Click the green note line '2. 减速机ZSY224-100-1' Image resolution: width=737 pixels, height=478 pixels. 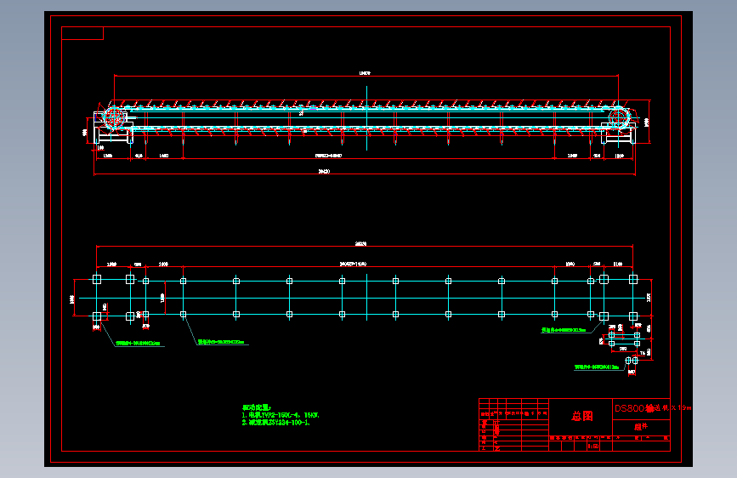276,423
